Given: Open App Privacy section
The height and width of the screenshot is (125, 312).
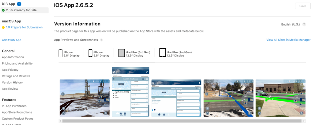Looking at the screenshot, I should [10, 70].
